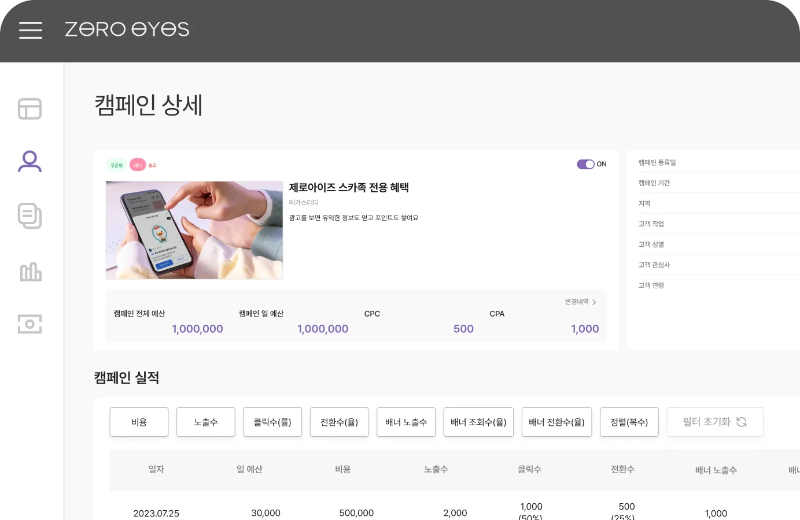800x520 pixels.
Task: Select the 배너 전환수(율) filter button
Action: pos(556,422)
